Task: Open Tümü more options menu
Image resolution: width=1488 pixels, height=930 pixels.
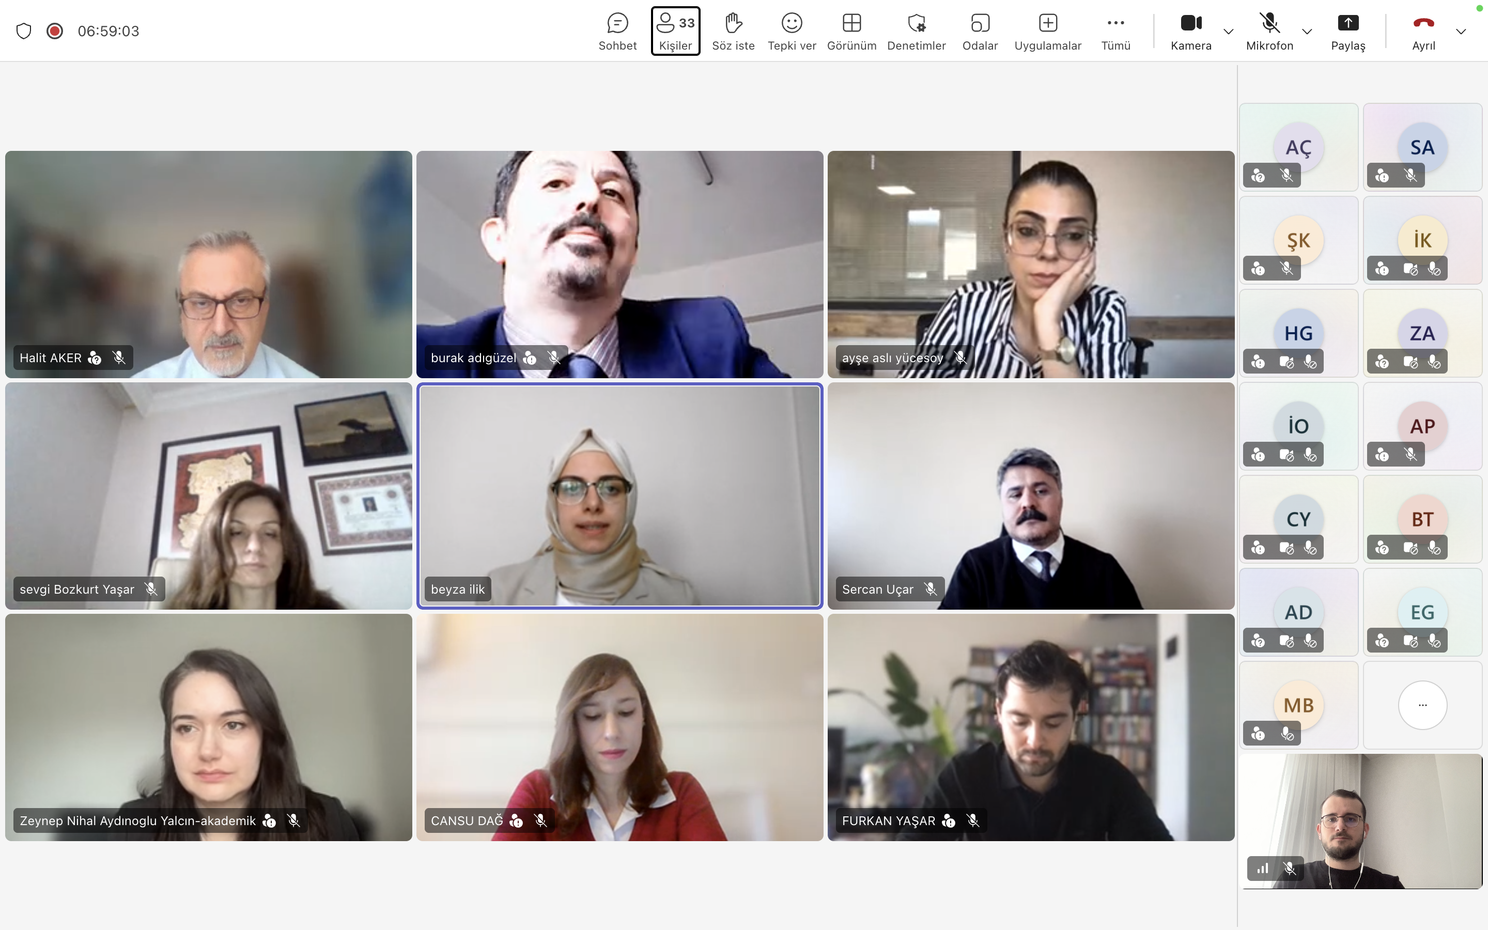Action: pyautogui.click(x=1115, y=31)
